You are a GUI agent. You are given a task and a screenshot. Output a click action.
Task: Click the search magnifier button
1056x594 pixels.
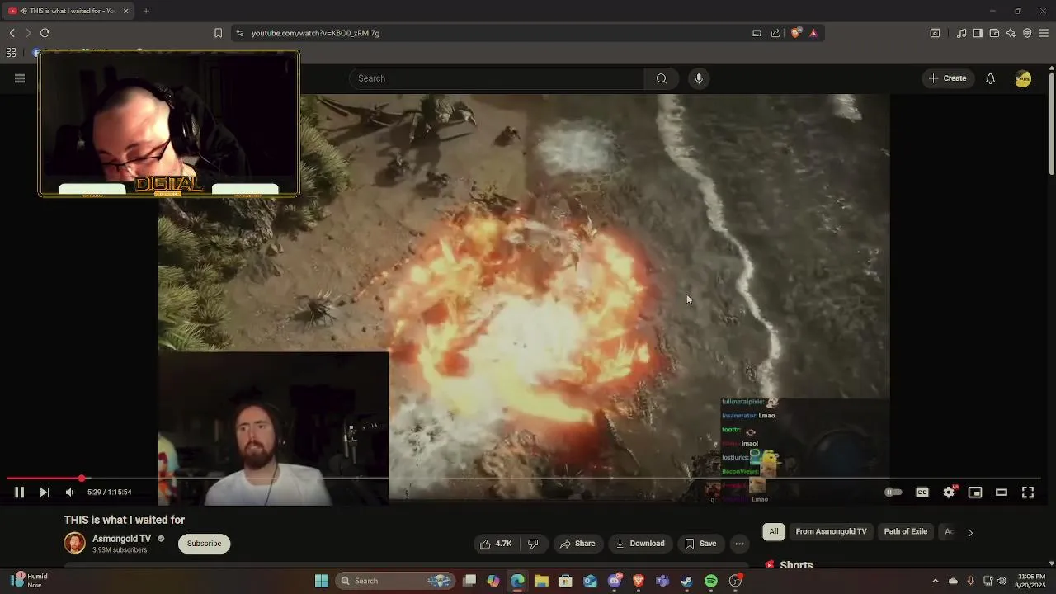tap(662, 78)
